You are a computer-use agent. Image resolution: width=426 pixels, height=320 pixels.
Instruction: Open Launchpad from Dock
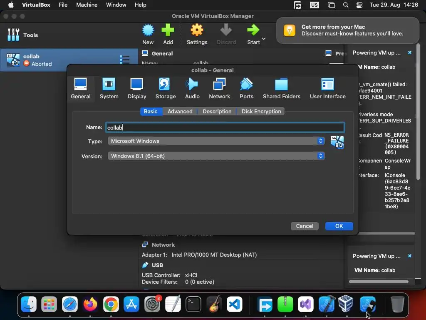[49, 304]
